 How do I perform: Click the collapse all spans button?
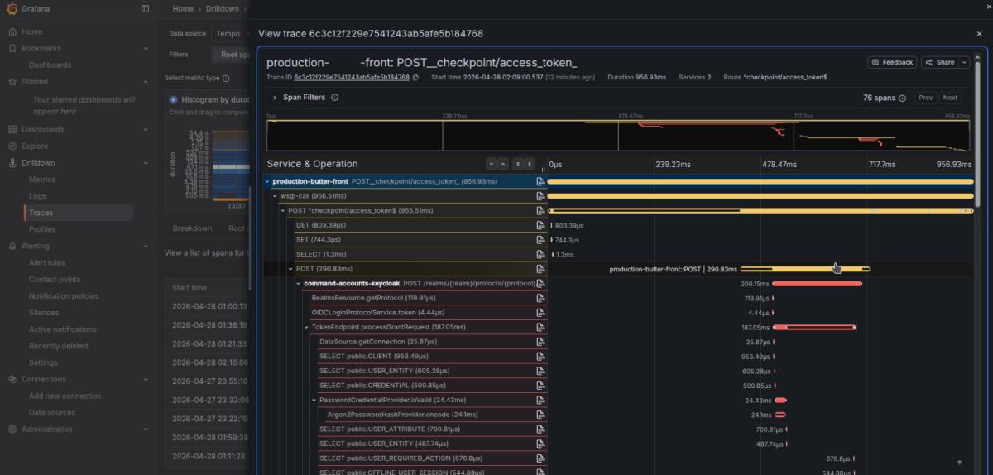click(530, 164)
